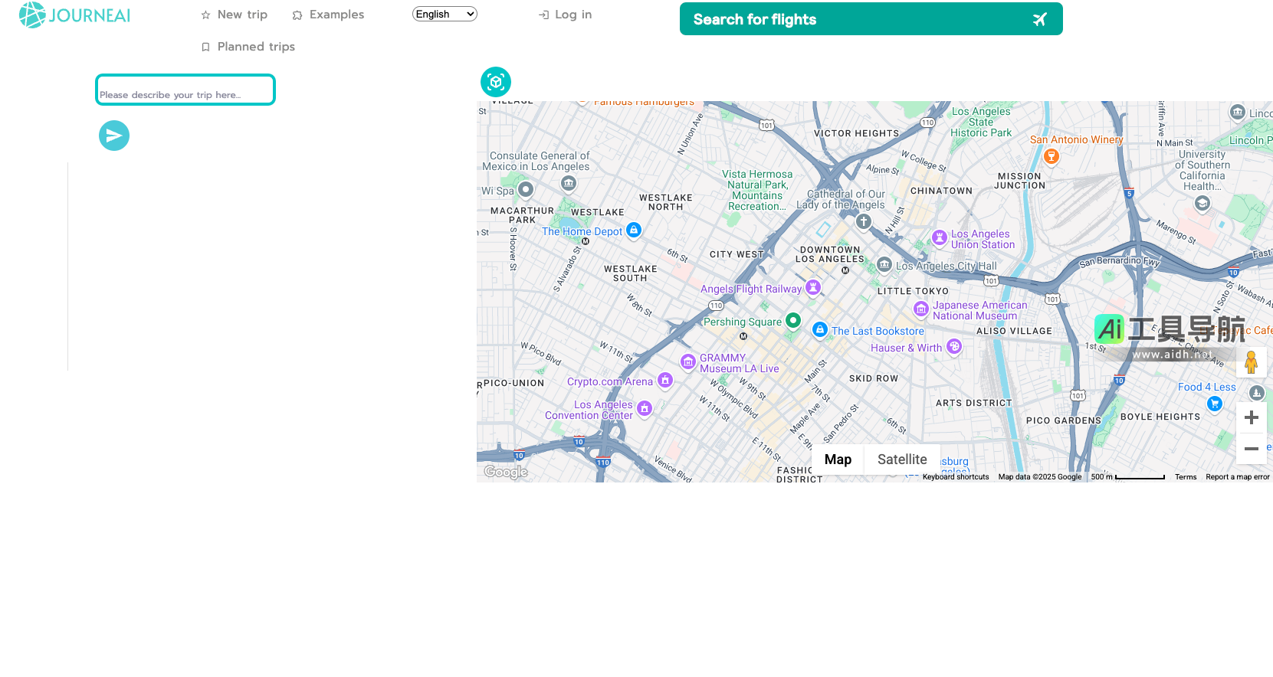Select Los Angeles Convention Center marker
Image resolution: width=1273 pixels, height=677 pixels.
(x=645, y=409)
